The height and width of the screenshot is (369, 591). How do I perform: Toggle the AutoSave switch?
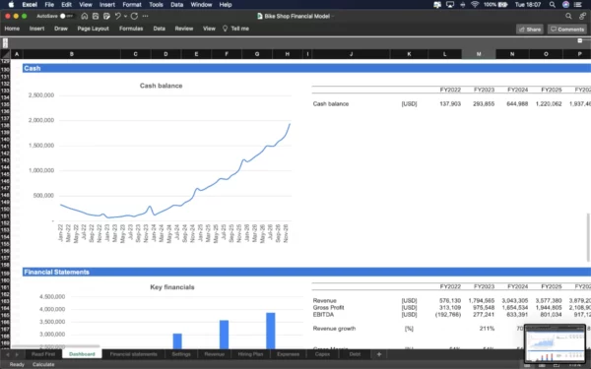[x=66, y=16]
